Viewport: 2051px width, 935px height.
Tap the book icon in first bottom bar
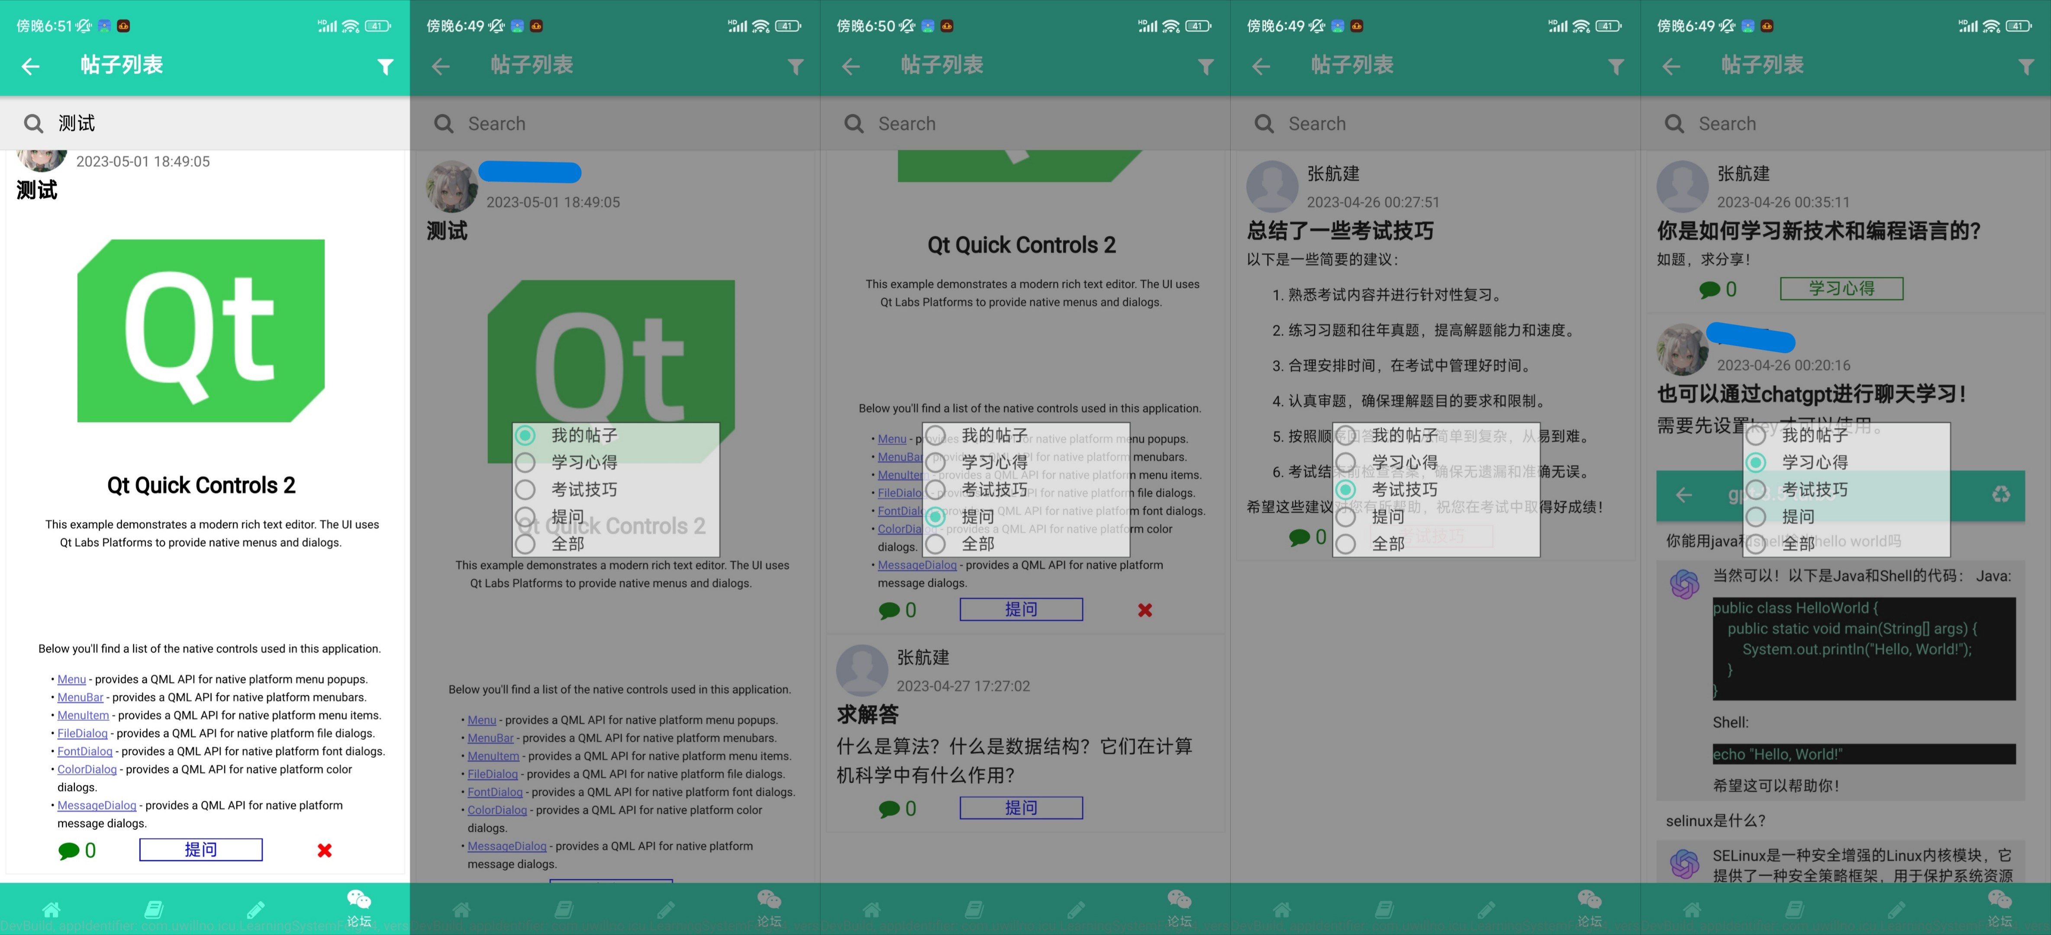pos(154,909)
